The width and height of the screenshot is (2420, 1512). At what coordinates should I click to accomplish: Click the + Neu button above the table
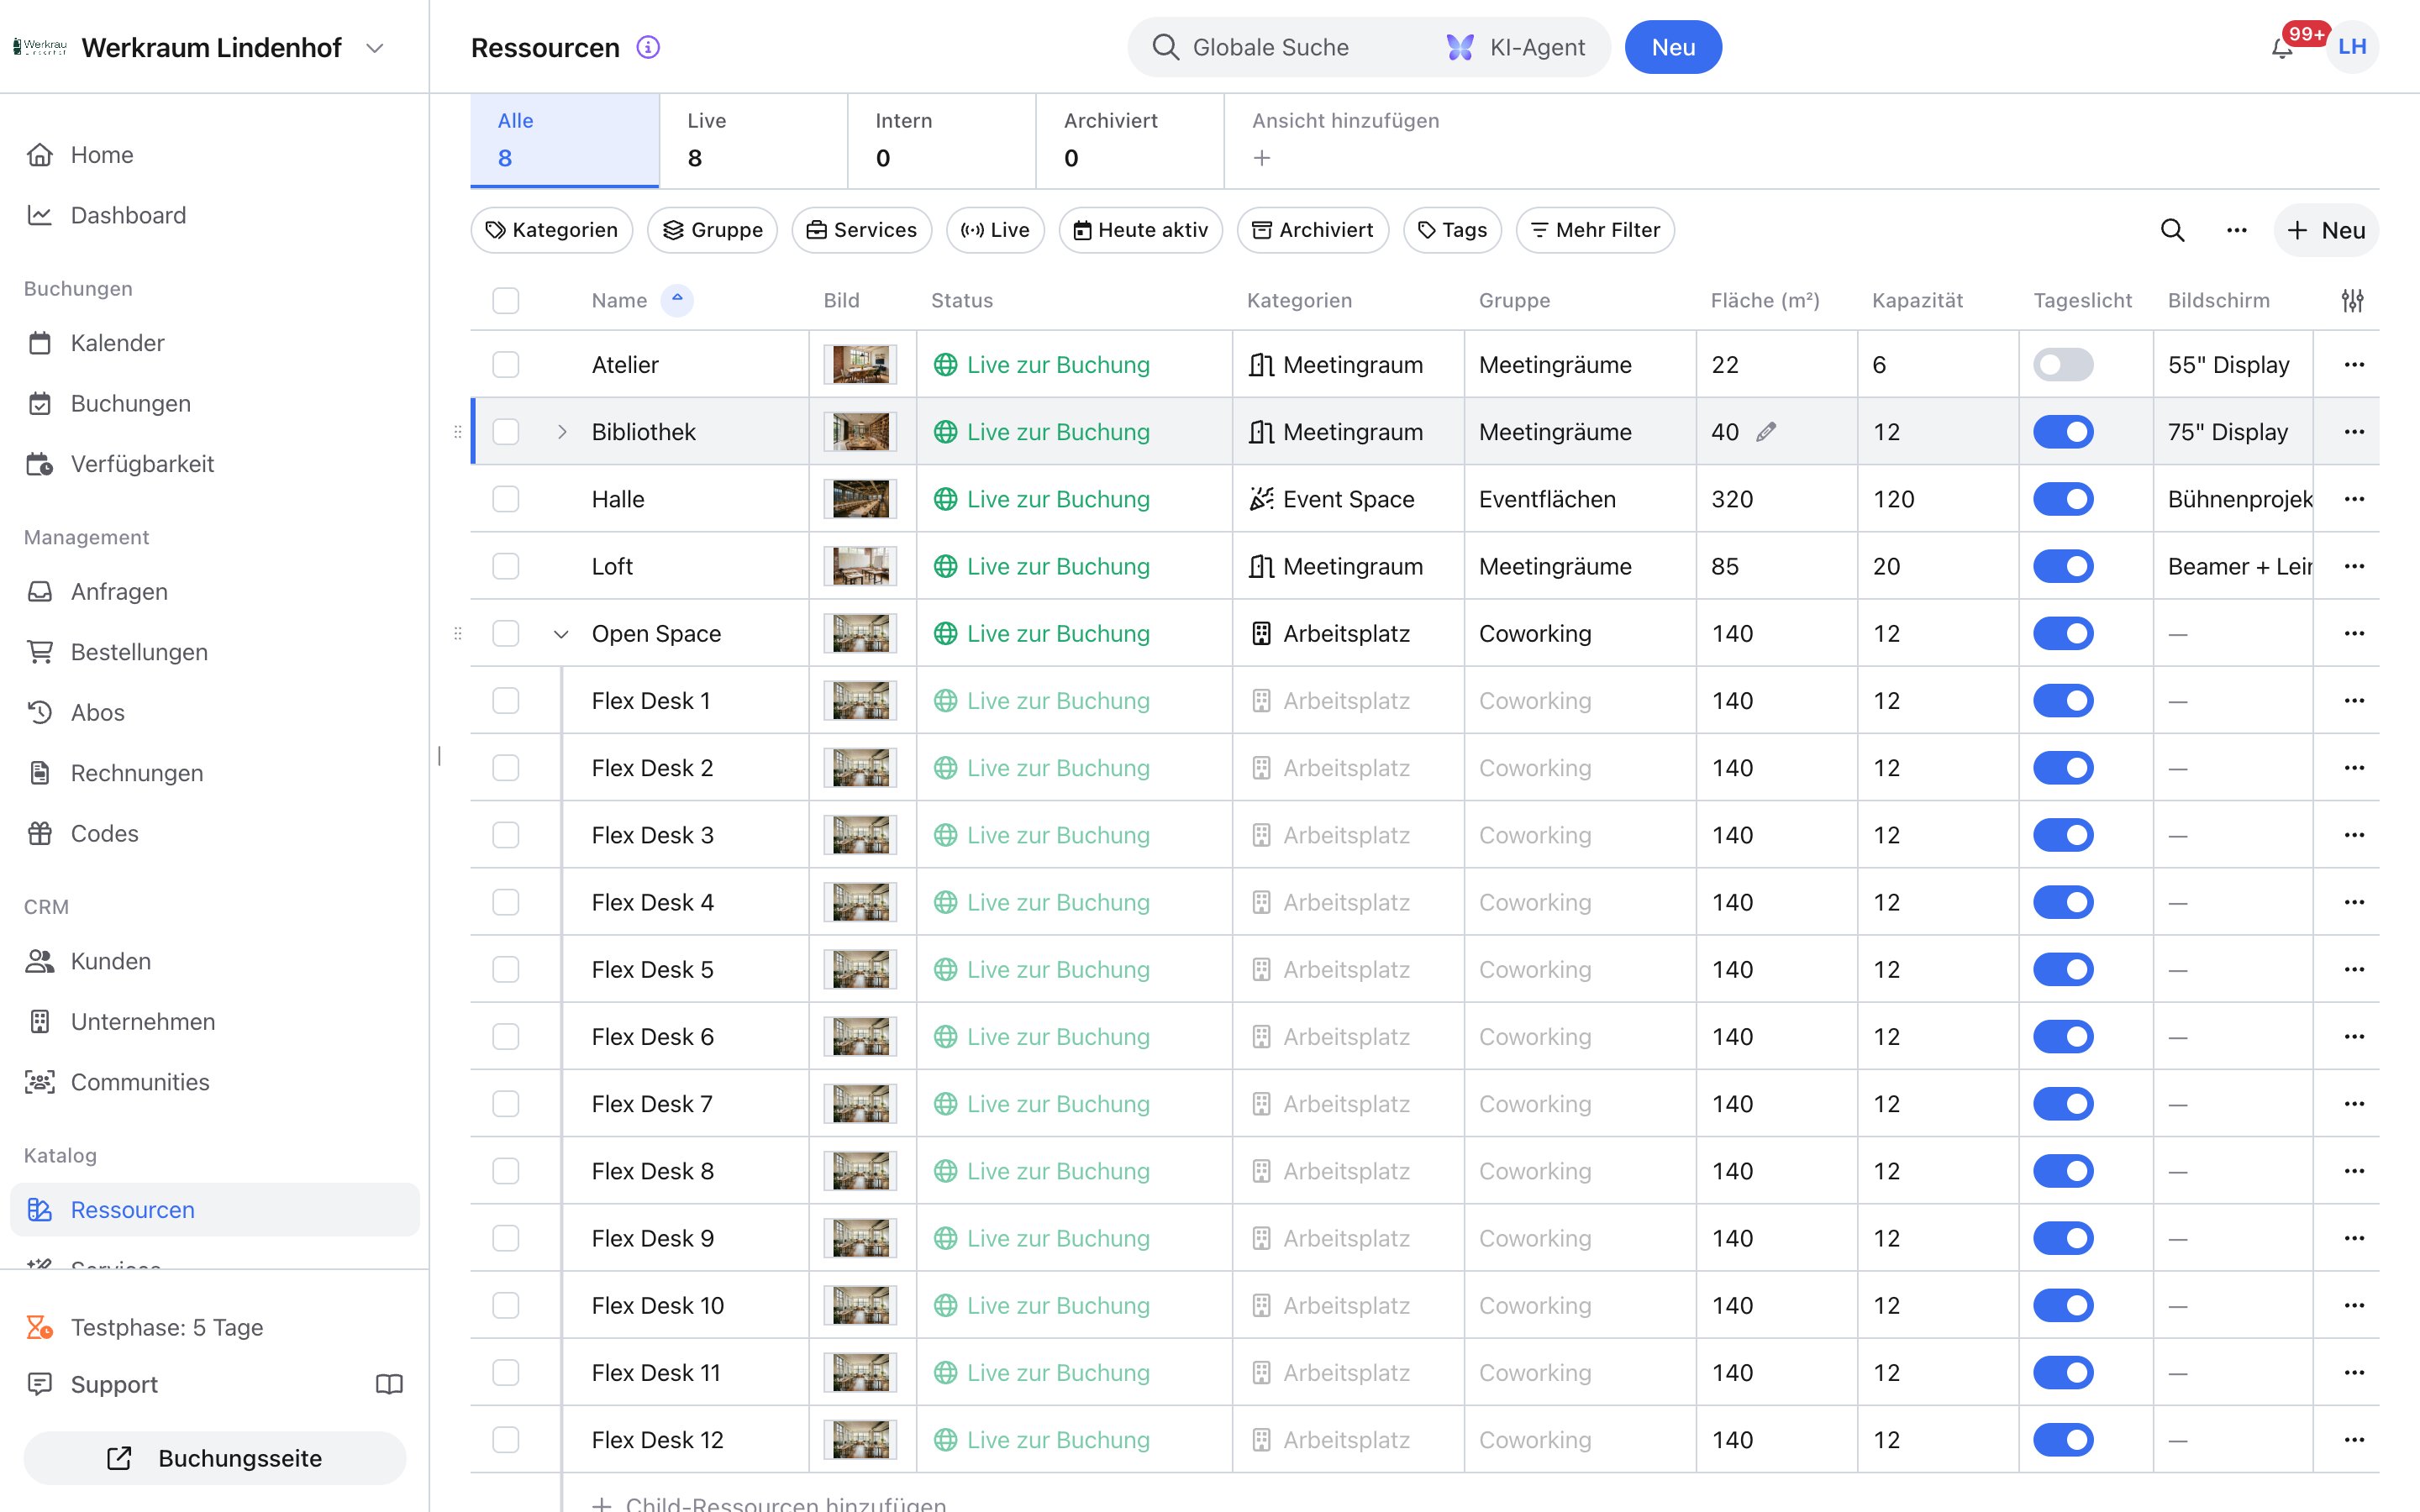tap(2326, 230)
